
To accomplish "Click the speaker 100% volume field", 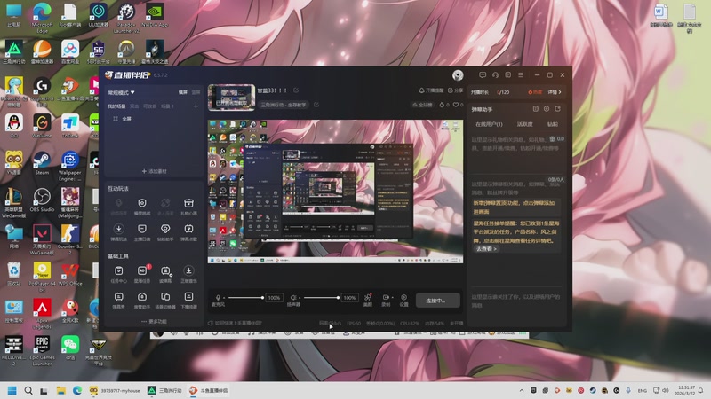I will pyautogui.click(x=349, y=298).
